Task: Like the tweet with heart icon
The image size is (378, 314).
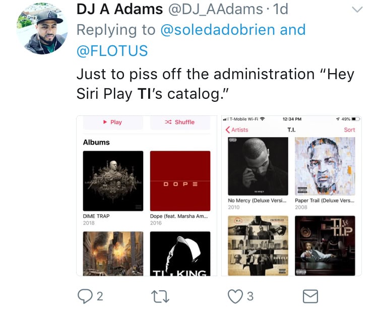Action: click(235, 296)
